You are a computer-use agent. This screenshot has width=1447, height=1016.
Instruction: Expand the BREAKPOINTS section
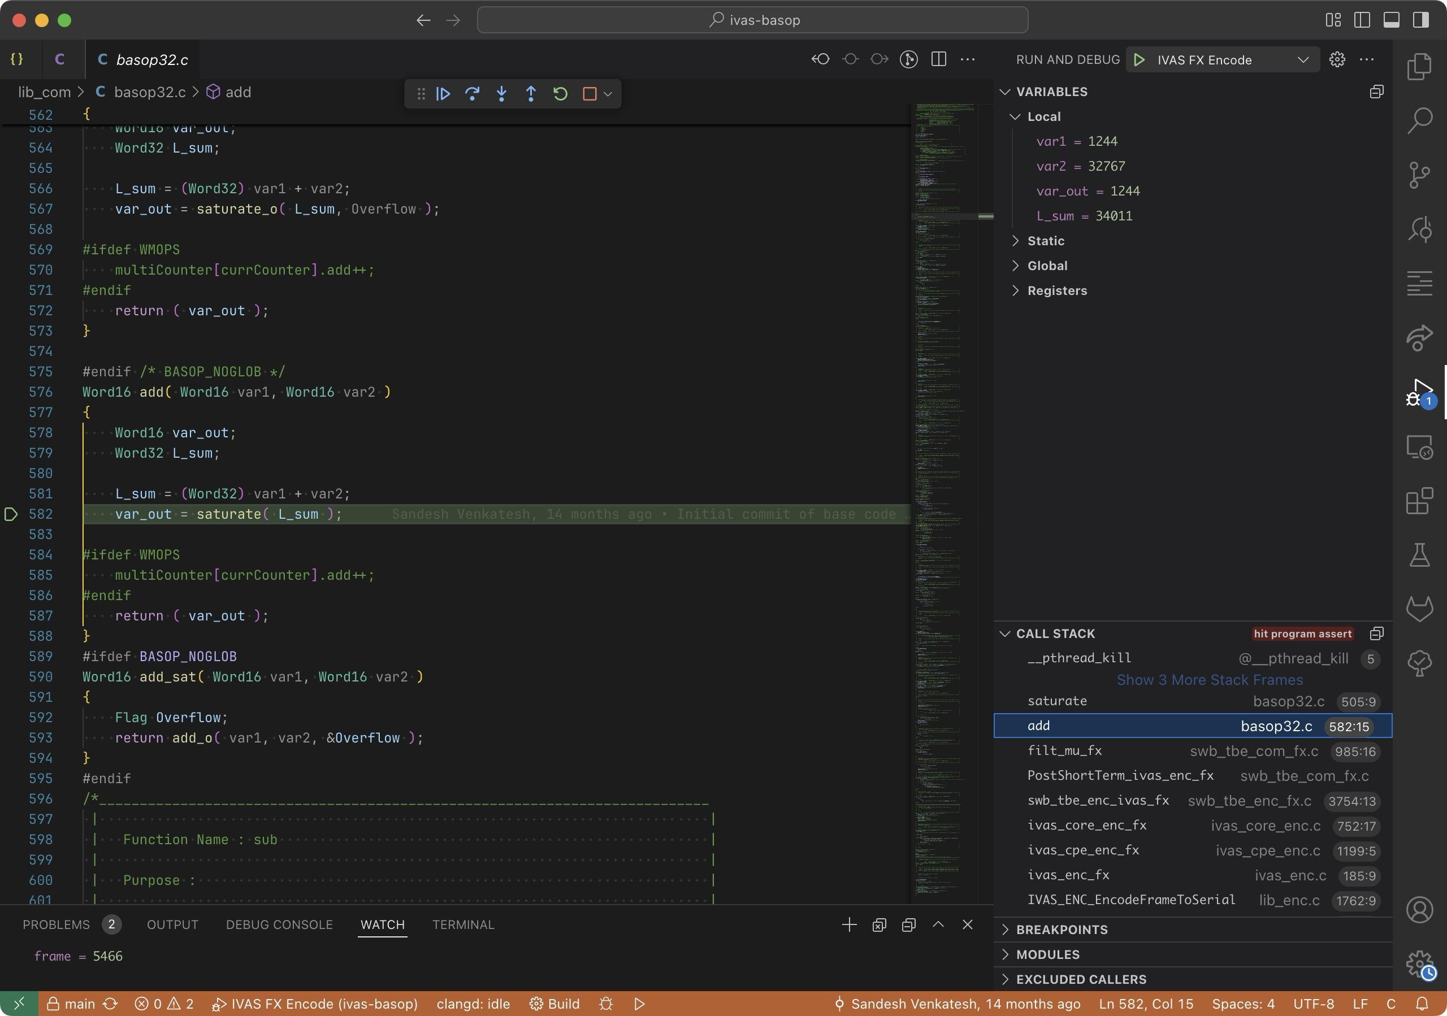tap(1062, 929)
